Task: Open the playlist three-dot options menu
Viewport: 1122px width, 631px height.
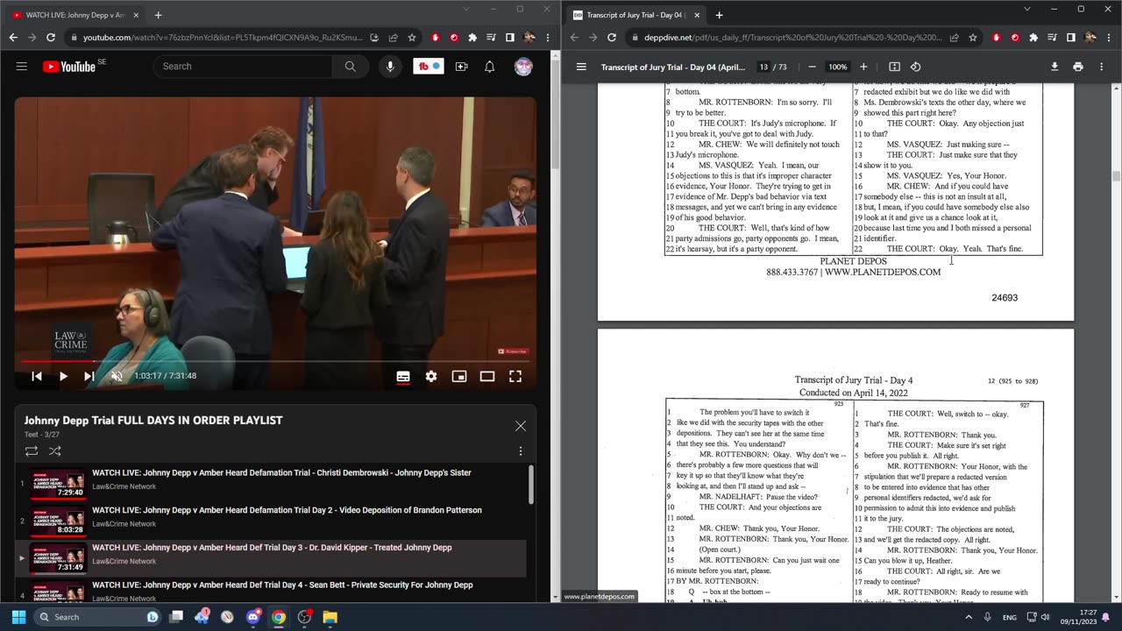Action: pyautogui.click(x=520, y=451)
